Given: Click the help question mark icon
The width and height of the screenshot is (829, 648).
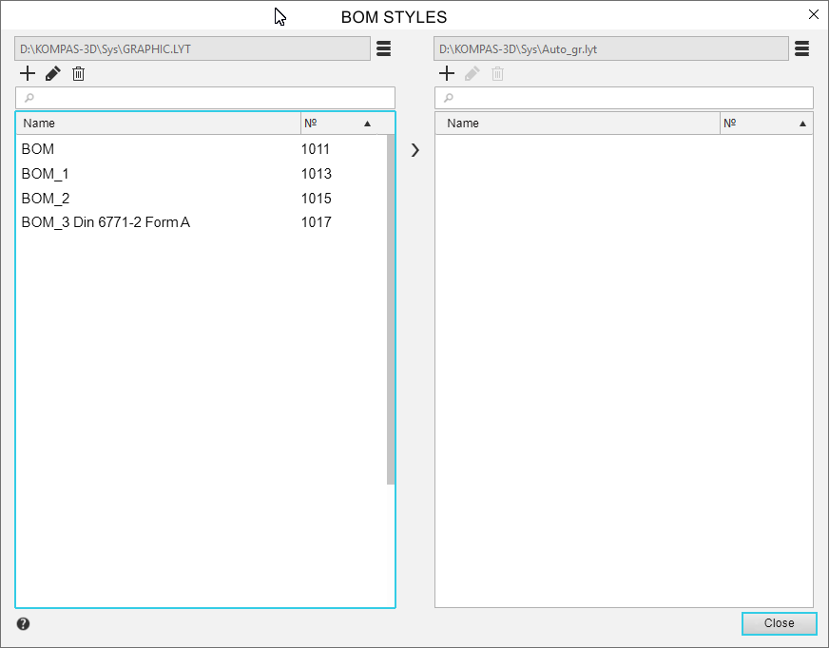Looking at the screenshot, I should click(x=23, y=624).
